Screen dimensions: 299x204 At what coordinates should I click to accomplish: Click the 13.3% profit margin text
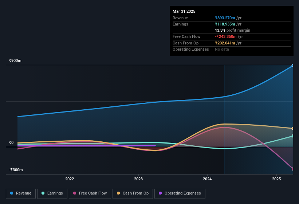(232, 30)
